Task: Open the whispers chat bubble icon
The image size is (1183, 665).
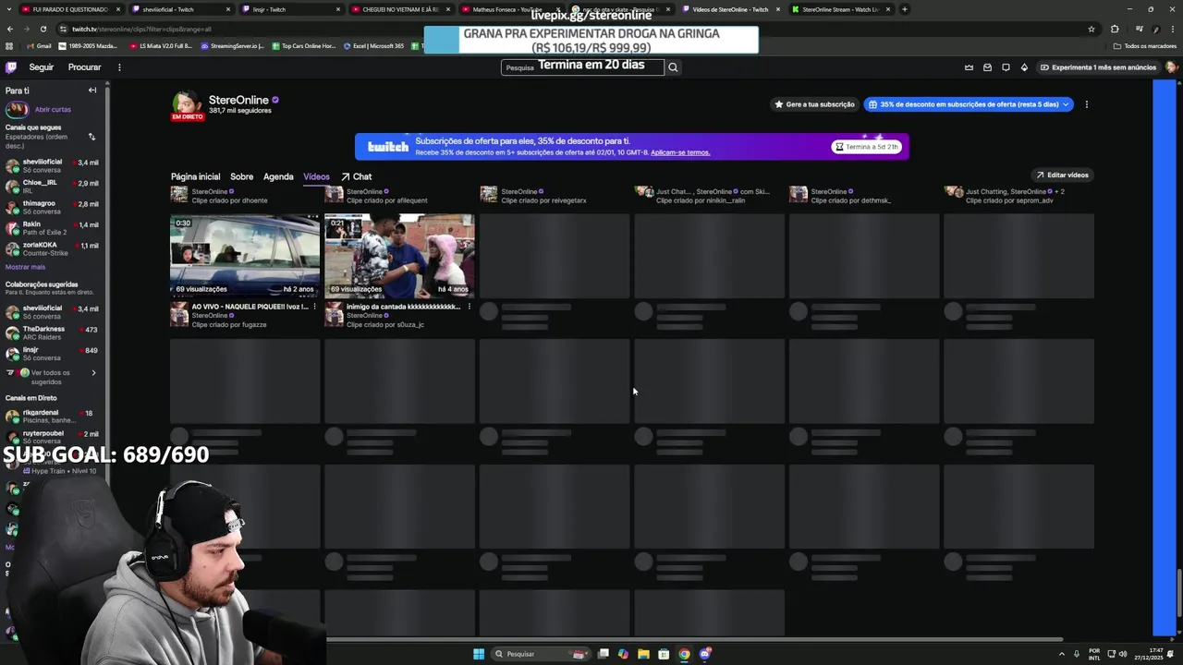Action: (x=1006, y=67)
